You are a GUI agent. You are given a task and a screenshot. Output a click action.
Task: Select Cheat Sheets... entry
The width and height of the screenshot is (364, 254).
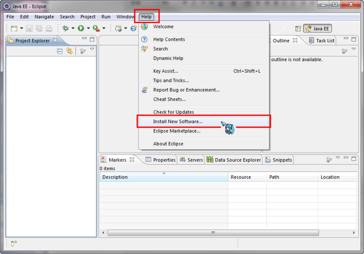(x=204, y=99)
